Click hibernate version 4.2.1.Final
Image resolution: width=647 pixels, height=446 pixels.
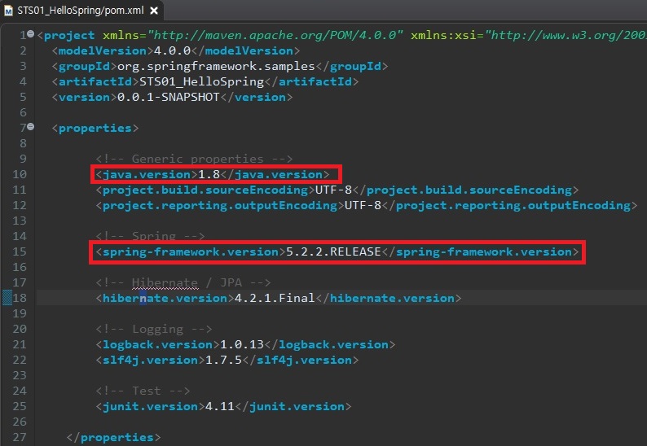(x=275, y=298)
